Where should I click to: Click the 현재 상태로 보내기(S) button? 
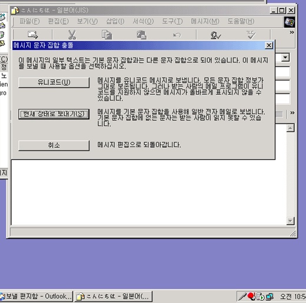click(54, 114)
